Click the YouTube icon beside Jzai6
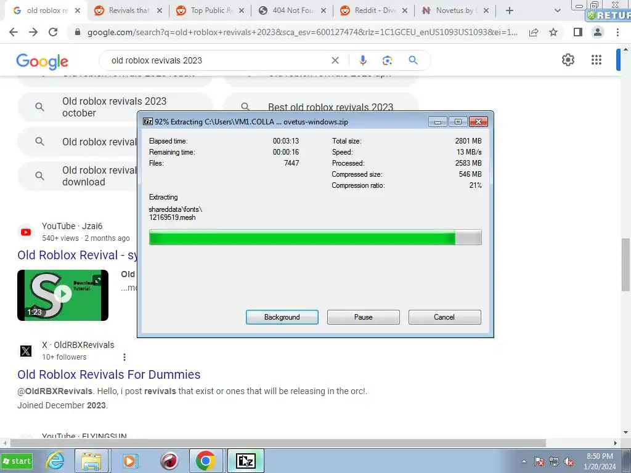631x473 pixels. point(26,232)
